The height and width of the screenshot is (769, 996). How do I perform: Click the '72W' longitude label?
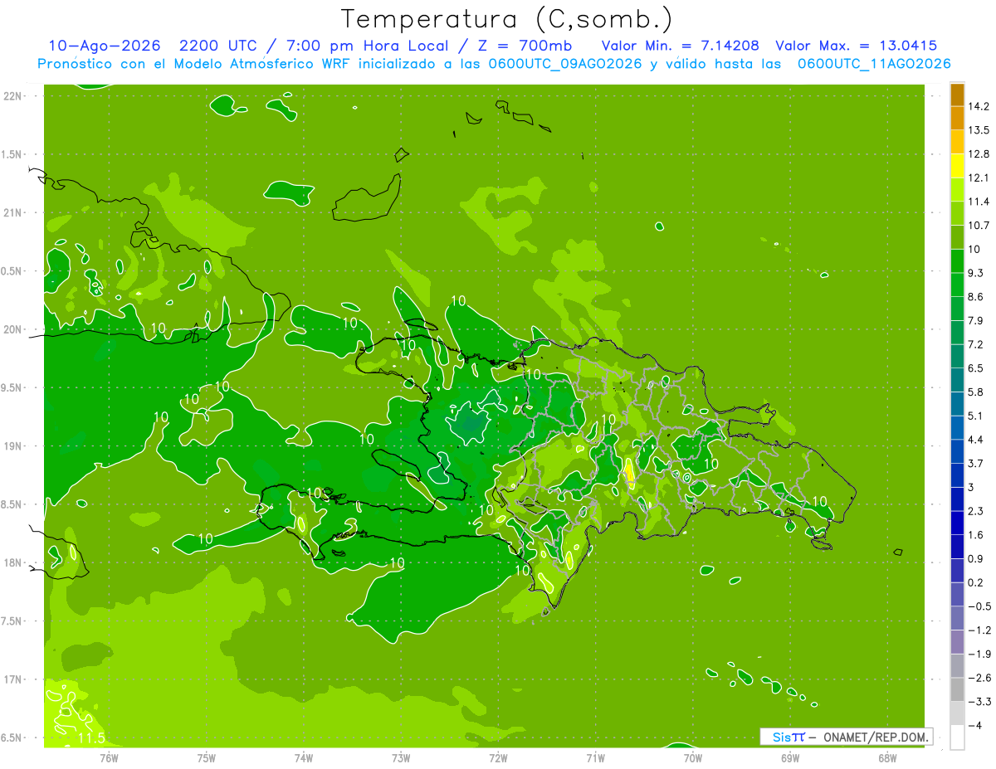[x=498, y=758]
